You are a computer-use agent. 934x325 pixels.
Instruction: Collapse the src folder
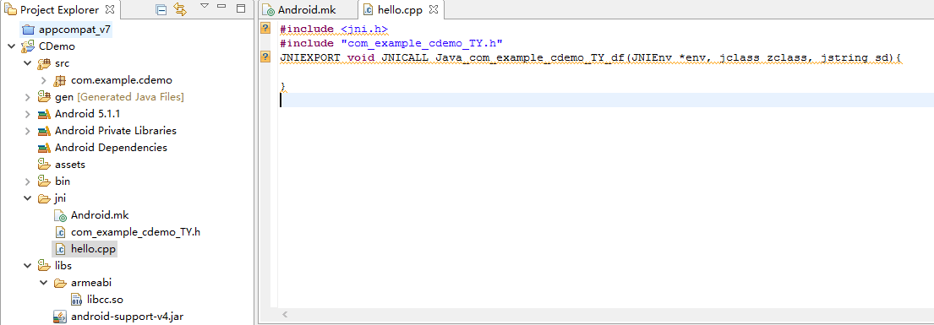point(27,63)
